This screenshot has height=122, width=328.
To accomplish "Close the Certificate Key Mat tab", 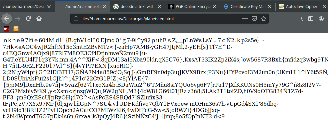I will coord(269,7).
